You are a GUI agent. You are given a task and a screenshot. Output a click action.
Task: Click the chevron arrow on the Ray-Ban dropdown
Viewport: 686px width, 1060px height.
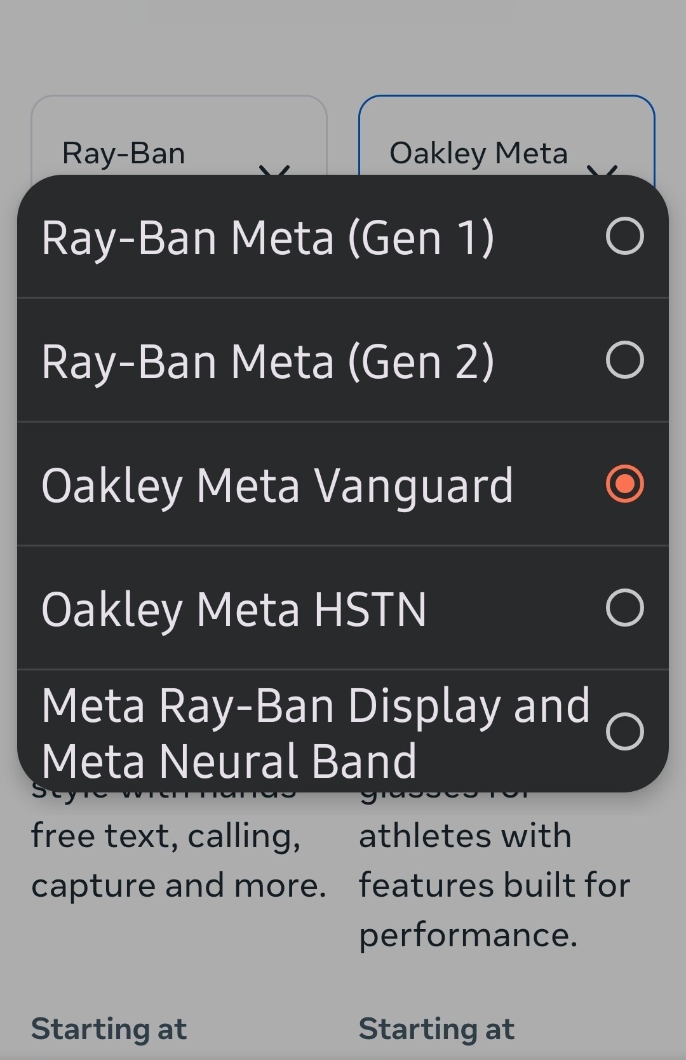coord(275,169)
